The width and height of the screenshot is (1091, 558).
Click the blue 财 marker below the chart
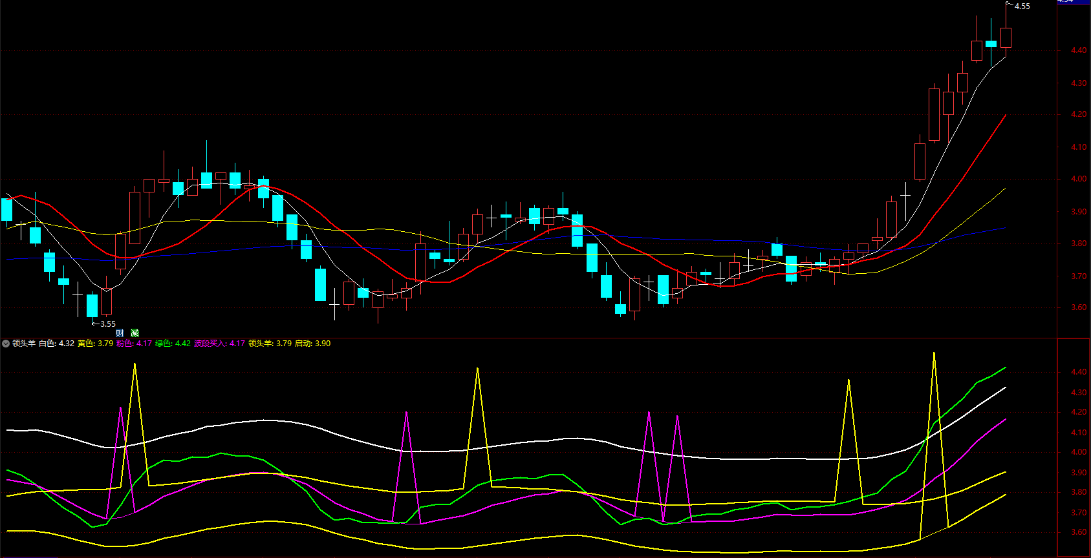pyautogui.click(x=120, y=333)
